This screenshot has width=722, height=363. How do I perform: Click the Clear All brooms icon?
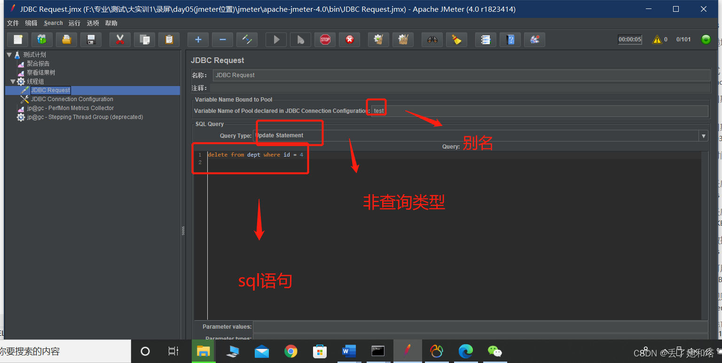403,39
